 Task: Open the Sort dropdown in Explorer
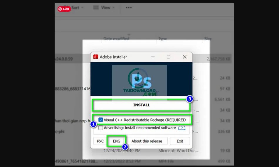point(77,8)
